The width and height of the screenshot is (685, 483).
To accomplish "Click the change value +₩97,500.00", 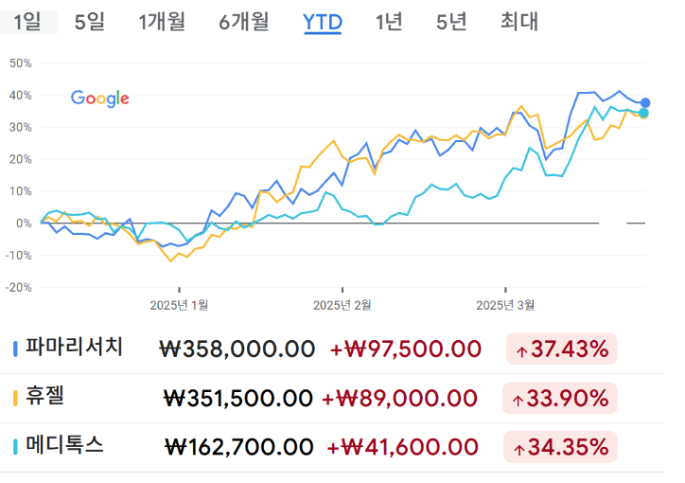I will click(x=405, y=349).
